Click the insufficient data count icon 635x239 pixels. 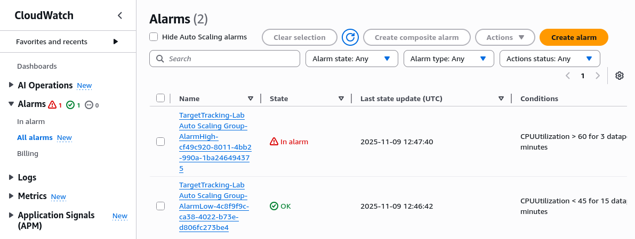click(x=89, y=105)
